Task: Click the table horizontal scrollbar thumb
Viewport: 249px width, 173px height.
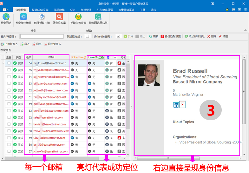Action: tap(52, 158)
